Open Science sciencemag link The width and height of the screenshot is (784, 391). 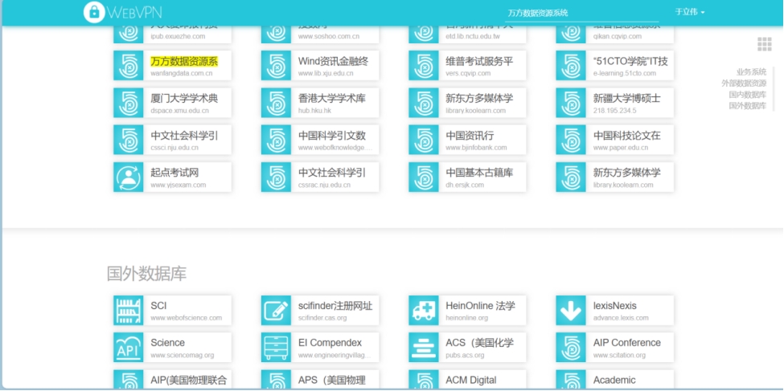point(167,343)
